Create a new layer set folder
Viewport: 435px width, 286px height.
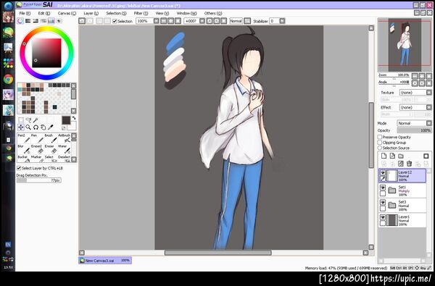(x=401, y=156)
